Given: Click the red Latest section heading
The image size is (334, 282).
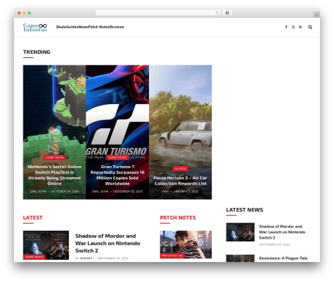Looking at the screenshot, I should coord(33,217).
